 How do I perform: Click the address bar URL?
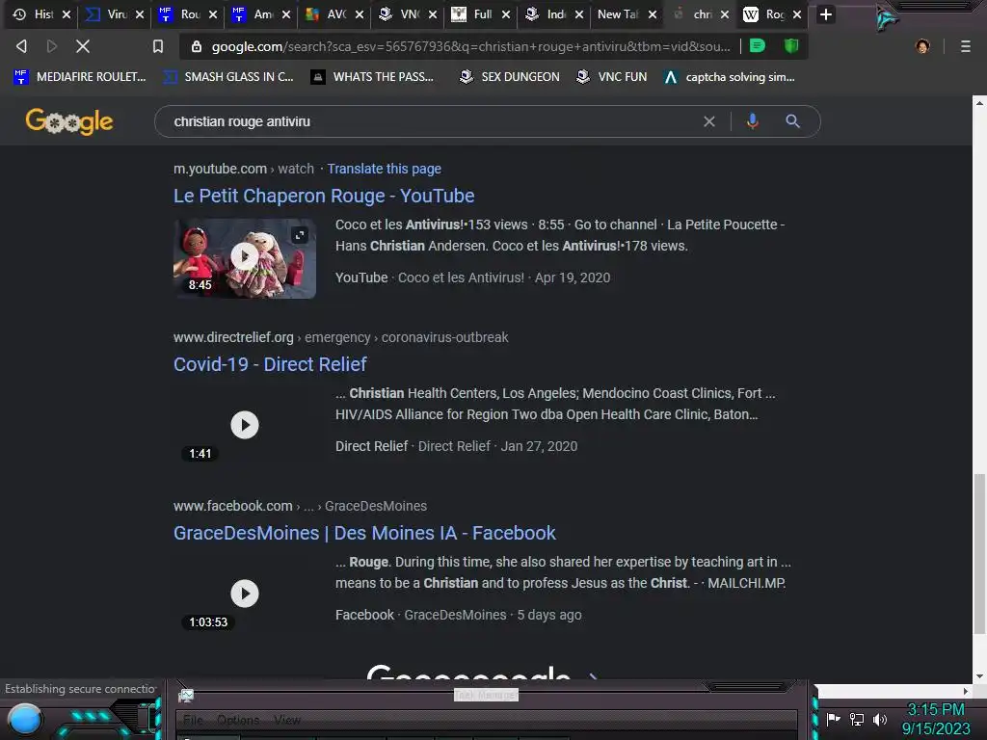coord(470,46)
